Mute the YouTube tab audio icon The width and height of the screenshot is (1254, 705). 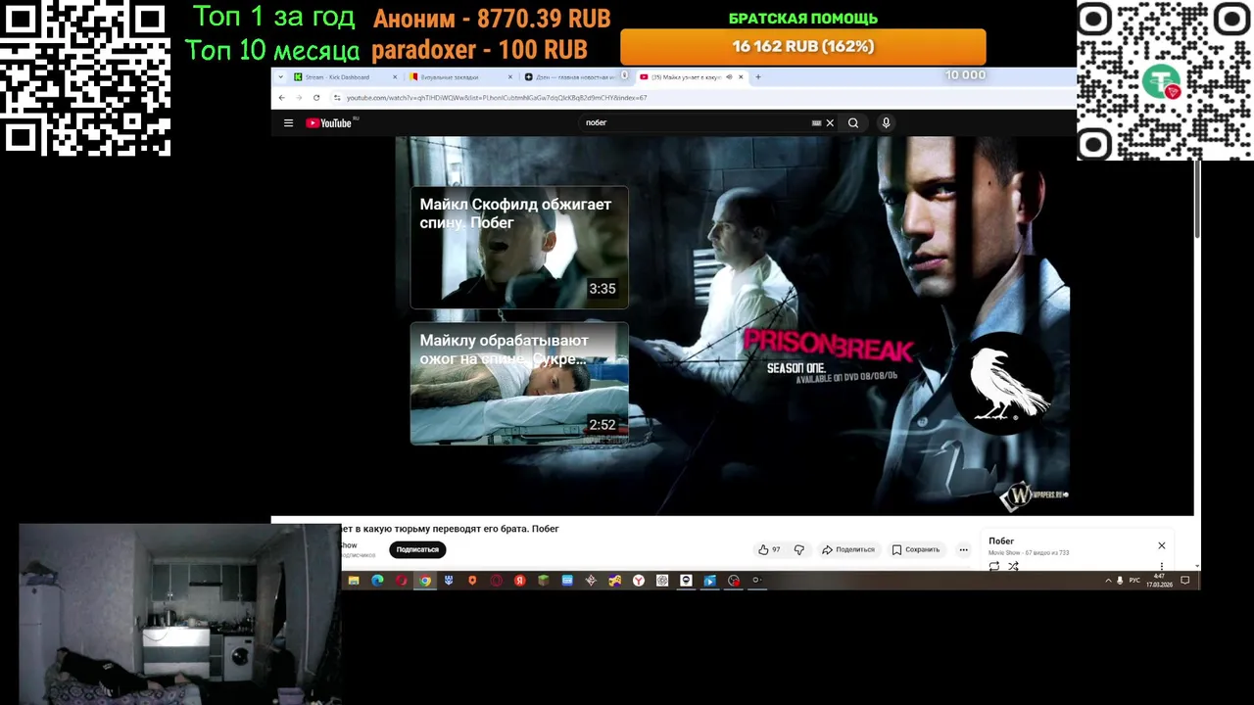pyautogui.click(x=729, y=77)
